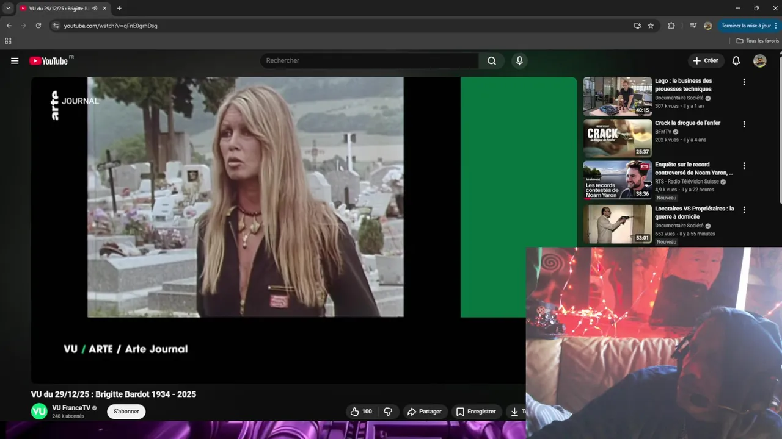
Task: Click the webcam overlay image
Action: (654, 343)
